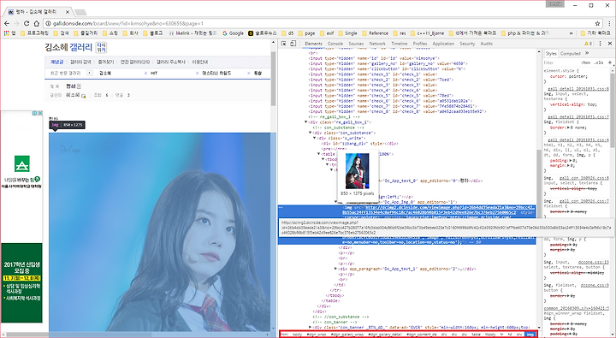Open the likelink bookmark

pos(192,33)
